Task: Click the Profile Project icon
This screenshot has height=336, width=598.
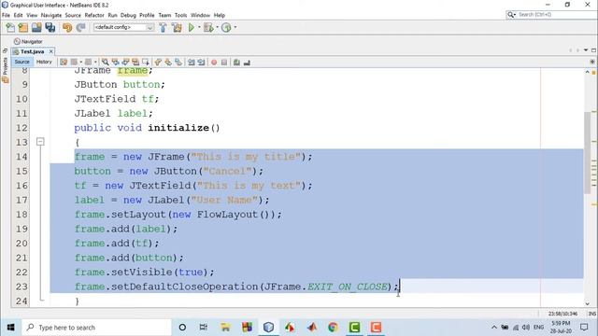Action: 226,27
